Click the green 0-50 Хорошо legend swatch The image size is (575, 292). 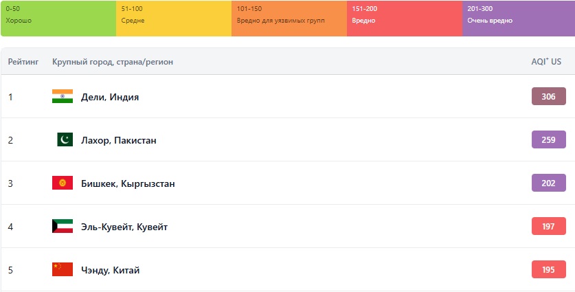pyautogui.click(x=58, y=18)
